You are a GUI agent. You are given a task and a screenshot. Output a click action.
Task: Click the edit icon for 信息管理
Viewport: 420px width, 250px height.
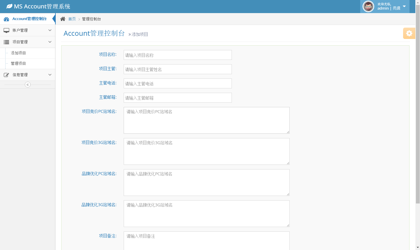(x=6, y=75)
